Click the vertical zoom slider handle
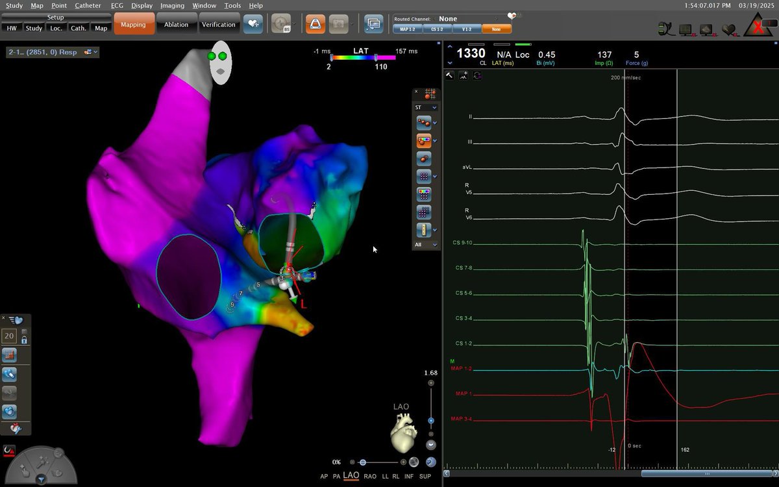779x487 pixels. [x=431, y=421]
